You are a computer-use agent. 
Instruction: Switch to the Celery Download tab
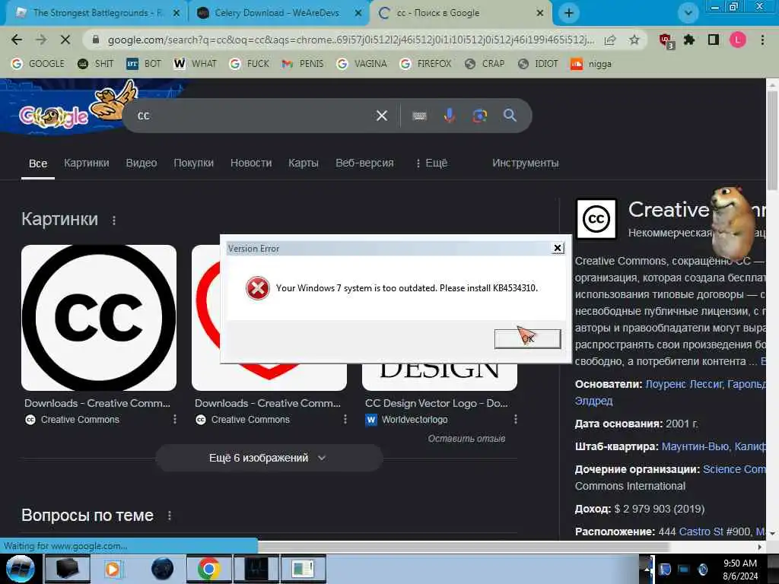click(x=275, y=13)
